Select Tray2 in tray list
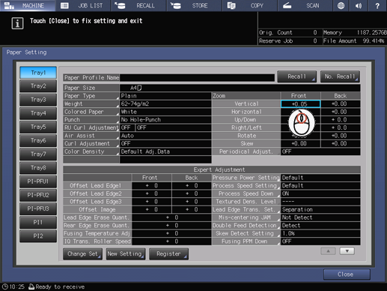This screenshot has width=387, height=291. [x=38, y=86]
